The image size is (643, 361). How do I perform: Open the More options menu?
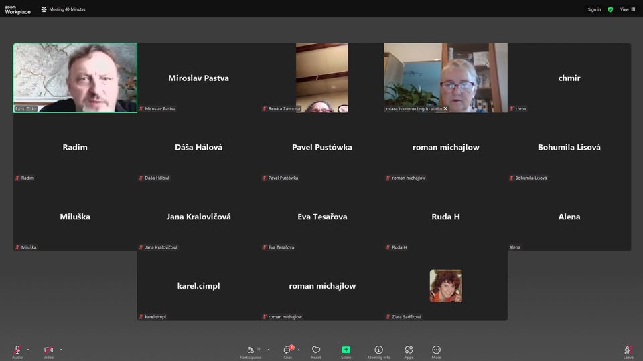[436, 350]
